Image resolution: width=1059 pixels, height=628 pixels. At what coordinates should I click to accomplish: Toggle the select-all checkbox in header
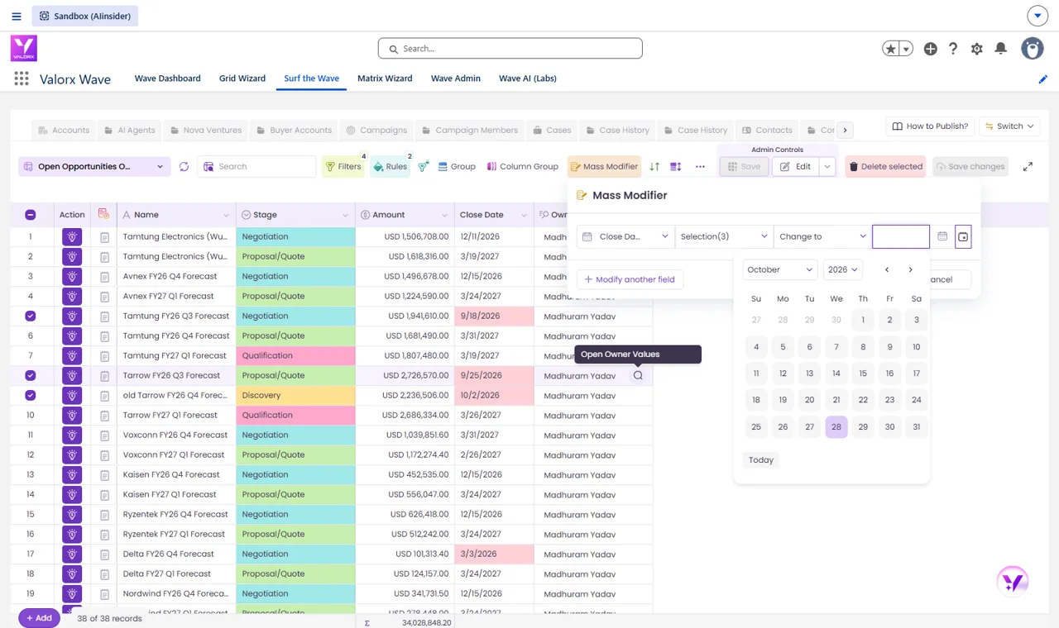point(31,215)
